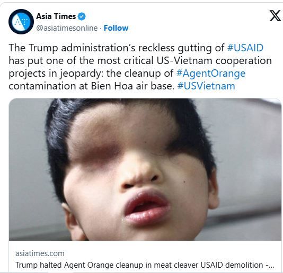Click the blue verified badge
This screenshot has height=273, width=283.
point(82,16)
